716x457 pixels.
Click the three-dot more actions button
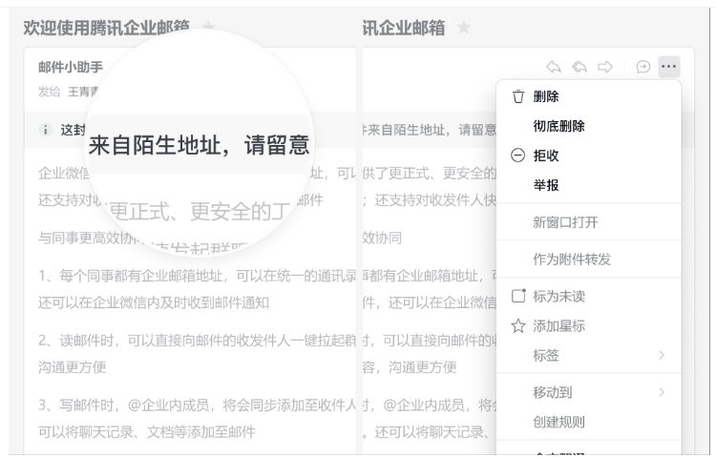pos(669,67)
